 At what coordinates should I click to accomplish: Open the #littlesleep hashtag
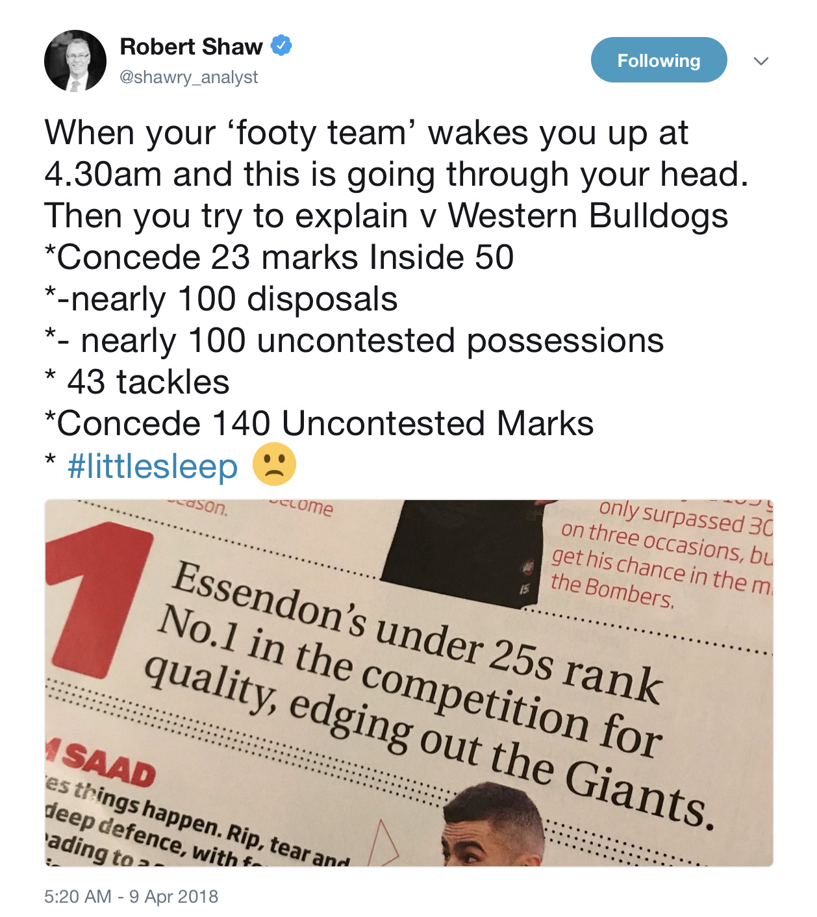153,466
